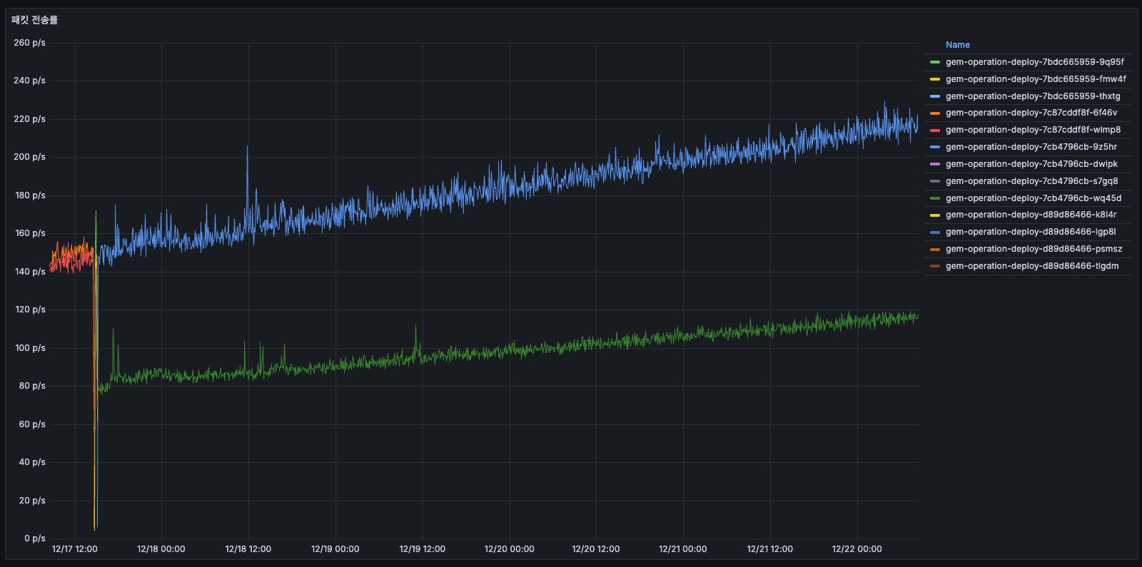Screen dimensions: 1142x567
Task: Click the brown swatch for d89d86466-tlgdm
Action: click(x=934, y=266)
